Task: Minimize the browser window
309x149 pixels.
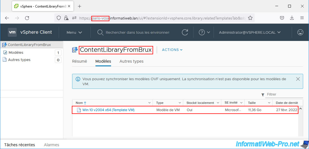Action: (277, 6)
